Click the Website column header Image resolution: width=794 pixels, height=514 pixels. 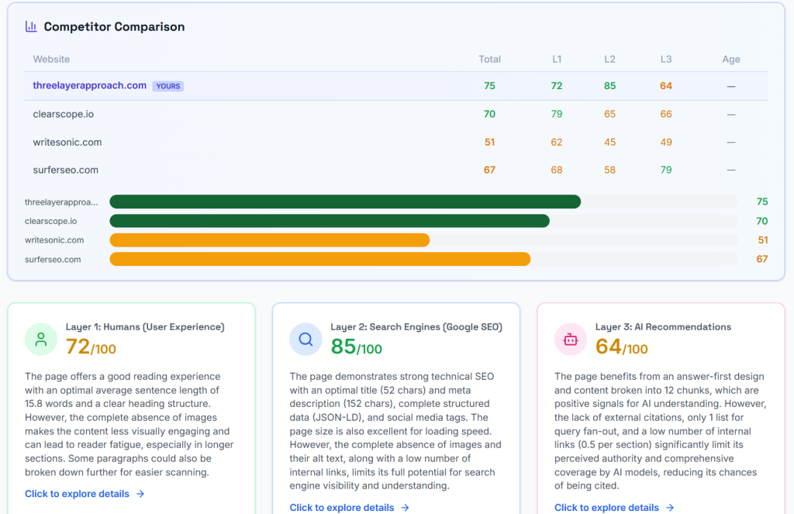coord(51,59)
